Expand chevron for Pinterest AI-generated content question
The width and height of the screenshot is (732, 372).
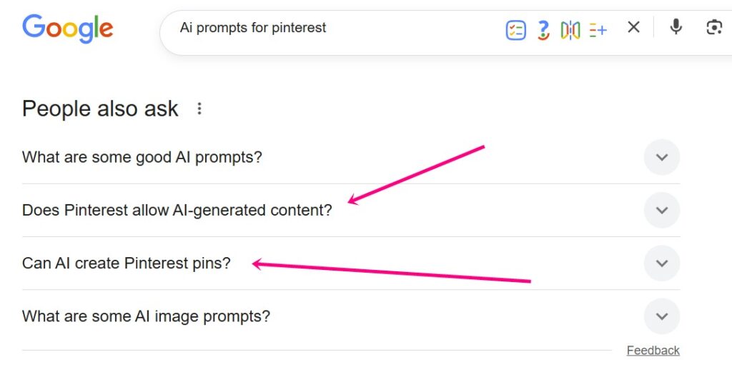click(x=661, y=210)
